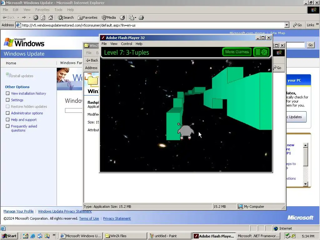Open the Favorites pane in Internet Explorer

point(87,17)
